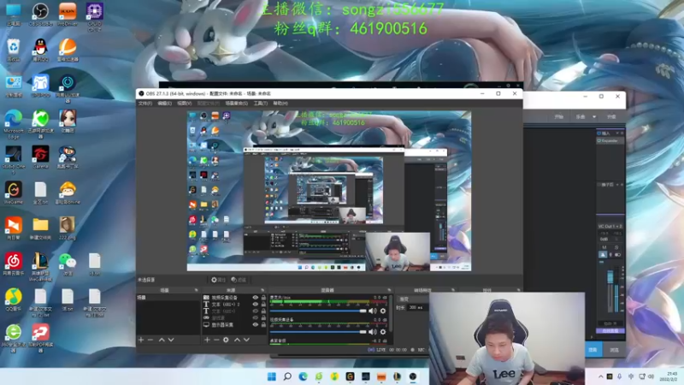This screenshot has width=684, height=385.
Task: Toggle lock on greyed 文本 (GDI+) source
Action: pyautogui.click(x=263, y=311)
